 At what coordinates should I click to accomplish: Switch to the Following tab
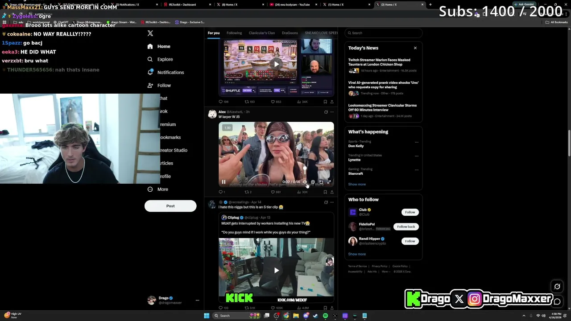(234, 33)
